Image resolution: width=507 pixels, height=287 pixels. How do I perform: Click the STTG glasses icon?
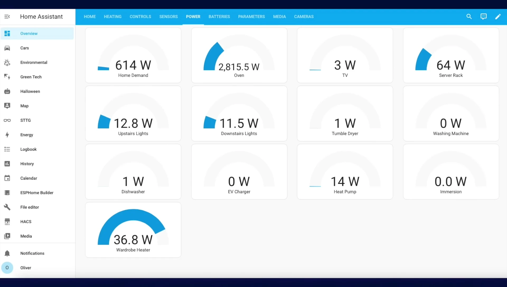point(7,120)
